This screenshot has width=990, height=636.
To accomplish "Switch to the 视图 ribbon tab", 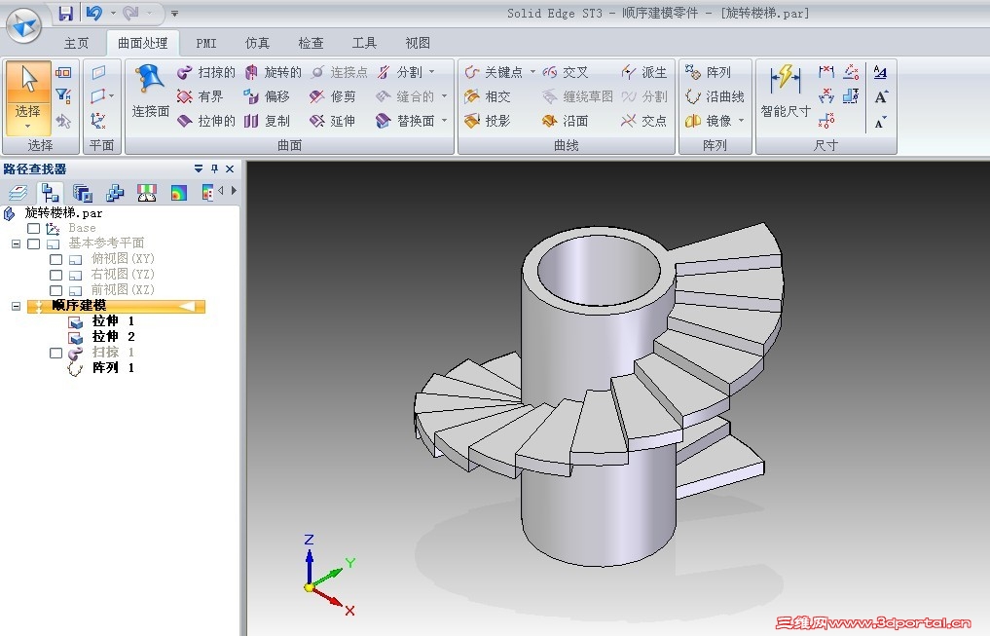I will (x=418, y=43).
